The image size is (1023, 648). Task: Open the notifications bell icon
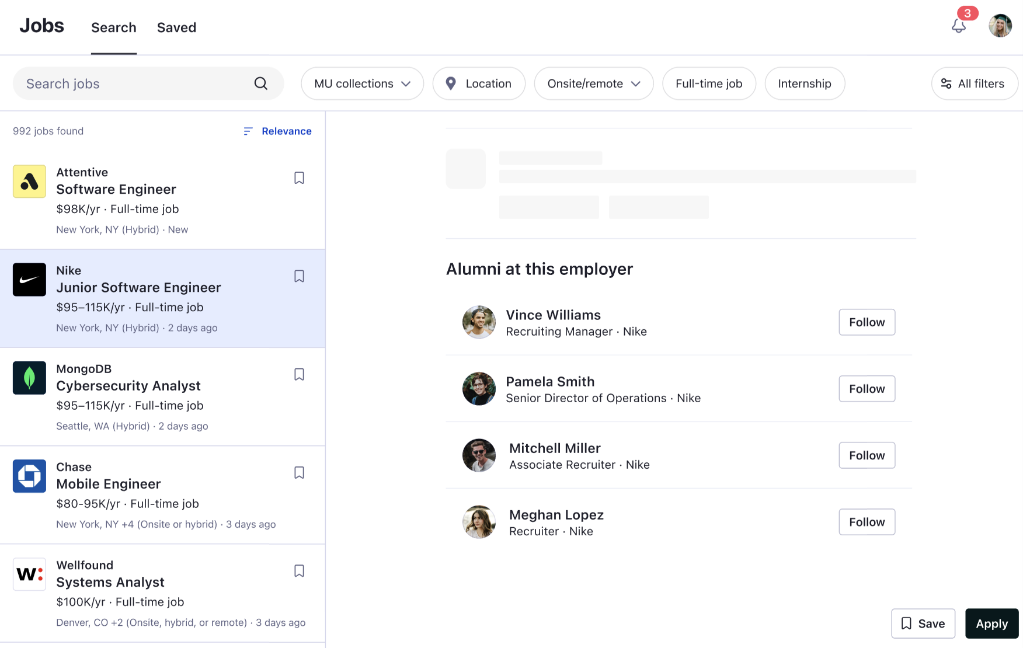958,26
